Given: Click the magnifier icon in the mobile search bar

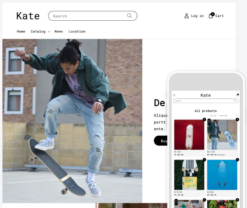Looking at the screenshot, I should 235,101.
